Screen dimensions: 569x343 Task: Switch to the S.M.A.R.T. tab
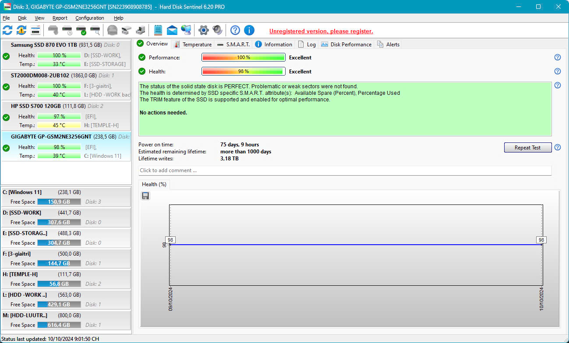tap(234, 44)
